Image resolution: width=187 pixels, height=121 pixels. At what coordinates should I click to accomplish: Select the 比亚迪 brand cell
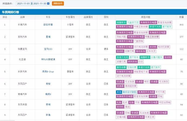pyautogui.click(x=22, y=59)
